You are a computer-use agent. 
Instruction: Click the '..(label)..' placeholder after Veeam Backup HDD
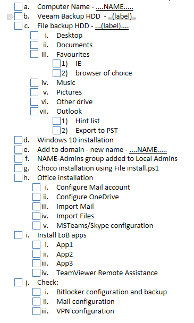[x=122, y=16]
